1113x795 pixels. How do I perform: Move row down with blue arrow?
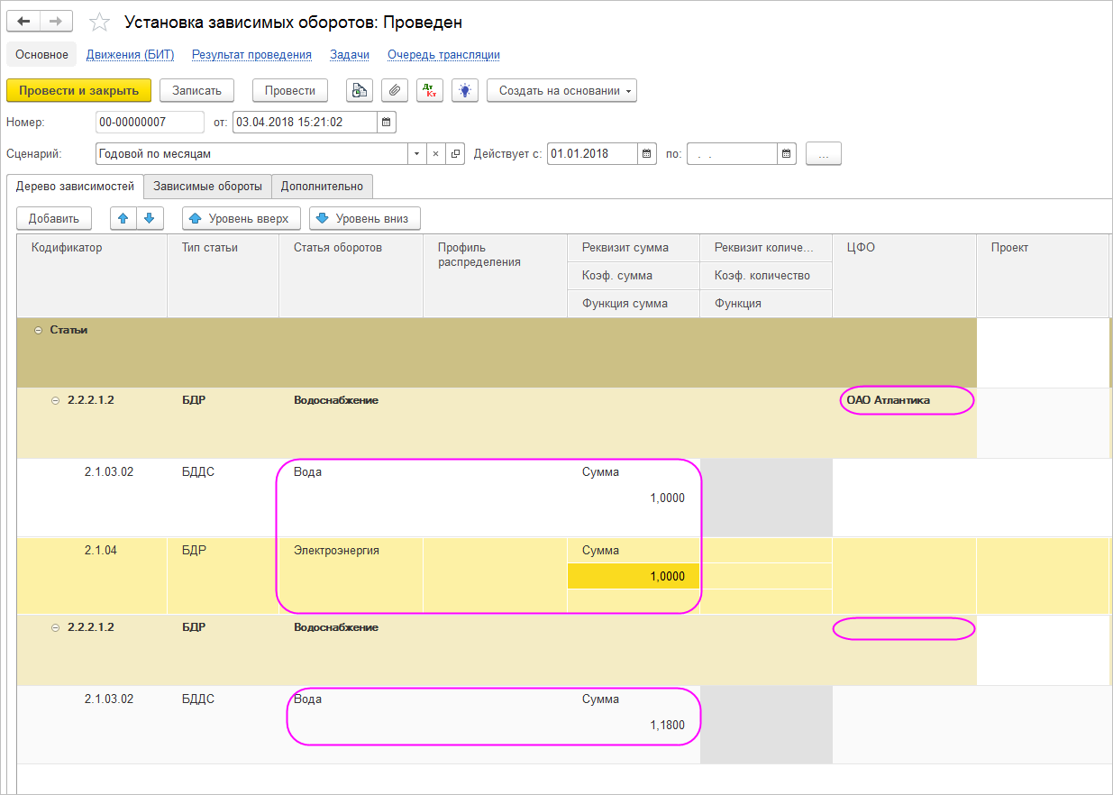coord(150,218)
